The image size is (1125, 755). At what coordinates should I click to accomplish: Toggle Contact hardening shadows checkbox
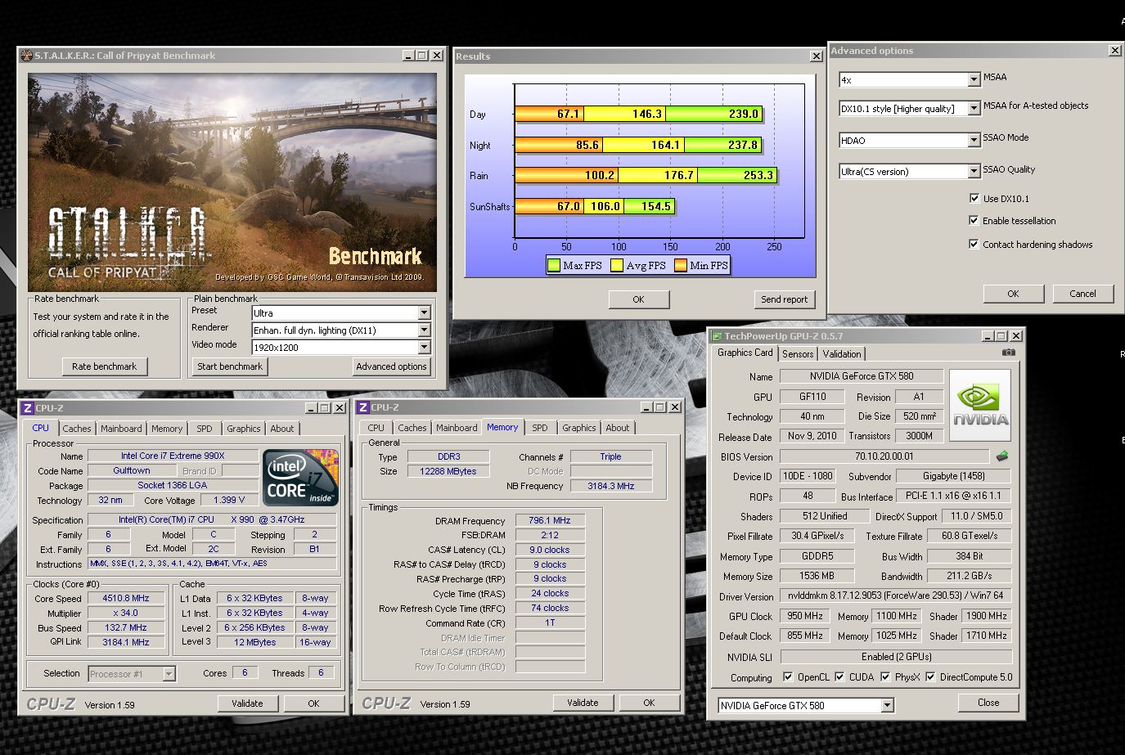(974, 244)
